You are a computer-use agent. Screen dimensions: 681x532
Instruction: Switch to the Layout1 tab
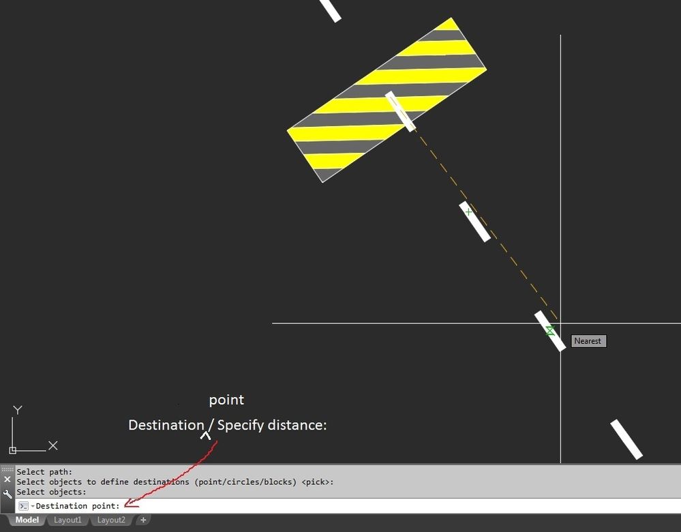pyautogui.click(x=67, y=520)
